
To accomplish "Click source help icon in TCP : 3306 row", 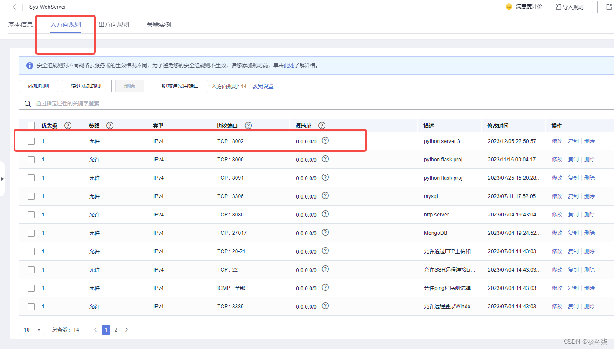I will tap(325, 195).
